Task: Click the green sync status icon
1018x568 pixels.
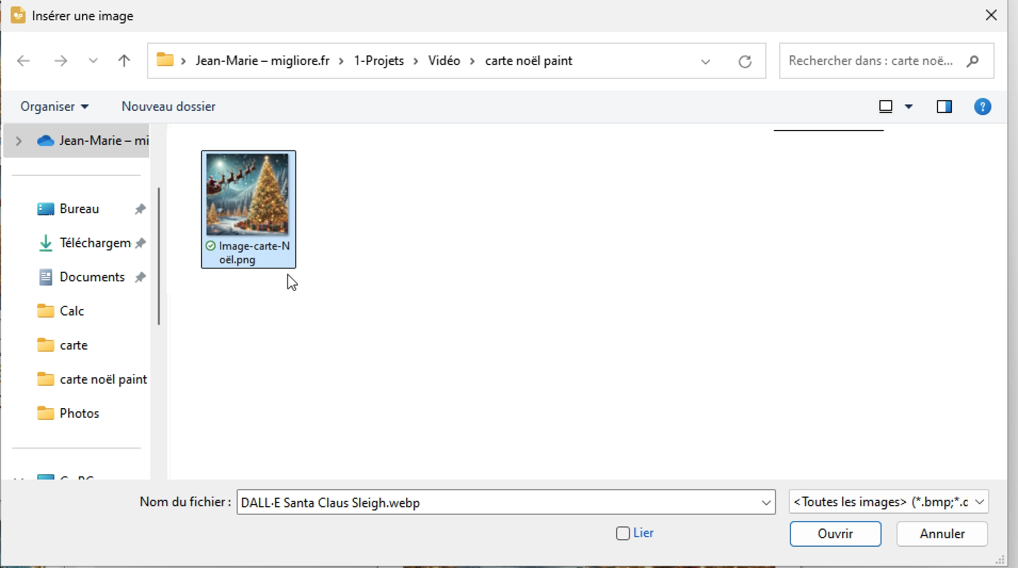Action: 211,246
